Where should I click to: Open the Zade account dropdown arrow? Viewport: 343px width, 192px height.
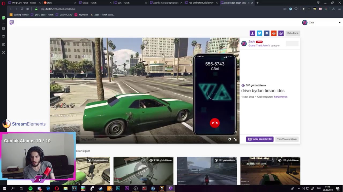340,23
